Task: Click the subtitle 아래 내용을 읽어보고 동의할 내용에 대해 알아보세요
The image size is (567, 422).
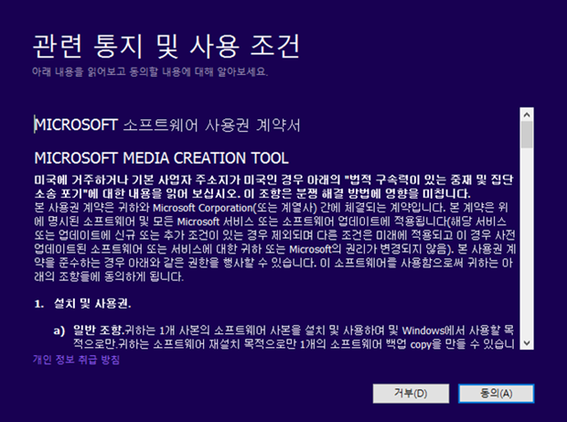Action: tap(150, 71)
